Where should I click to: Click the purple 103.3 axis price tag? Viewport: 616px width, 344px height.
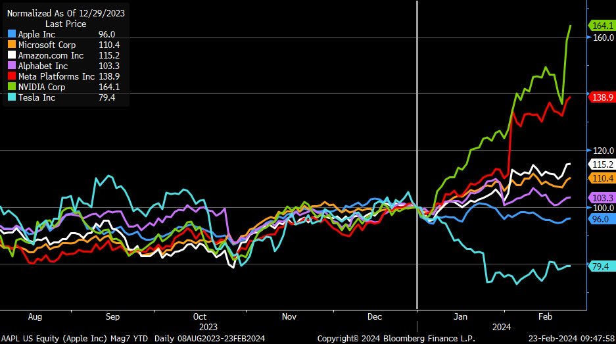pyautogui.click(x=602, y=198)
